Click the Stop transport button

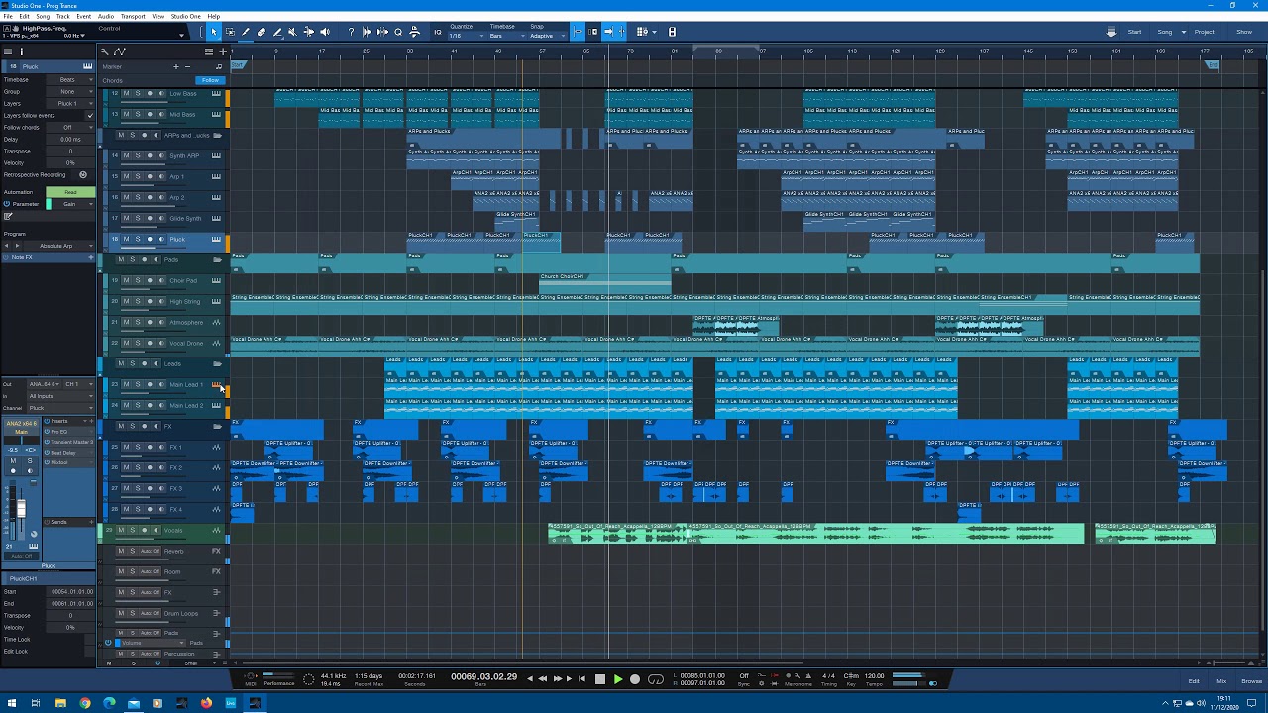(x=599, y=679)
